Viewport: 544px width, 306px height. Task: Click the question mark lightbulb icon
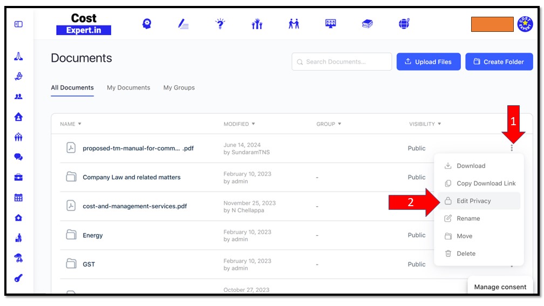coord(220,24)
